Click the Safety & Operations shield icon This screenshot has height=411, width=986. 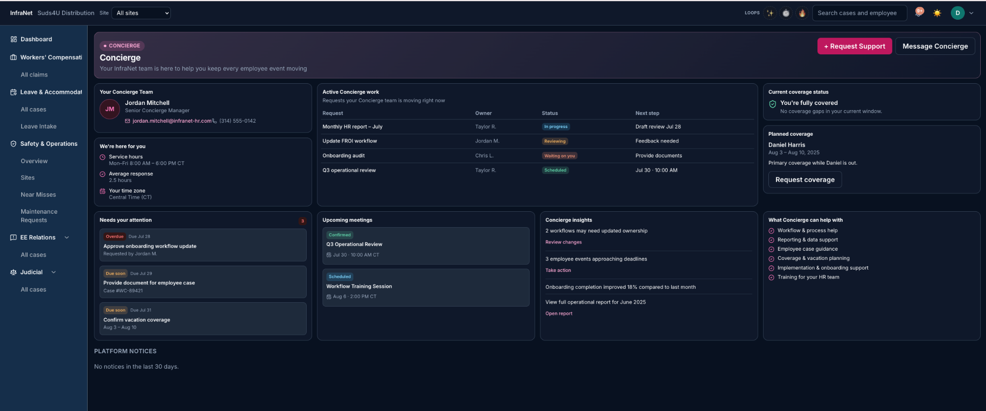tap(13, 143)
